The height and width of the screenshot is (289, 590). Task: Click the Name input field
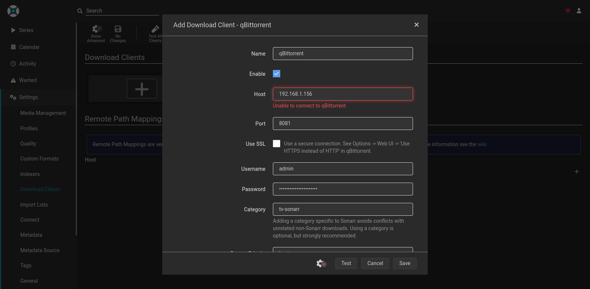(343, 53)
